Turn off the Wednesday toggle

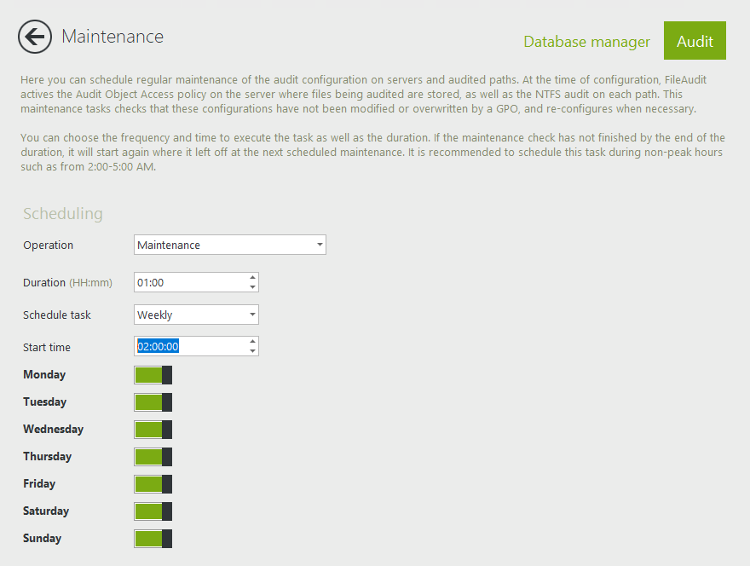pyautogui.click(x=153, y=430)
